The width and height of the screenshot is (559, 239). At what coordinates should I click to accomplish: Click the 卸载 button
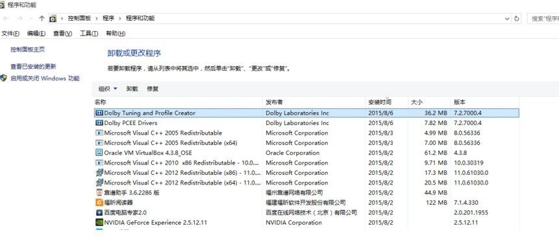(x=132, y=89)
